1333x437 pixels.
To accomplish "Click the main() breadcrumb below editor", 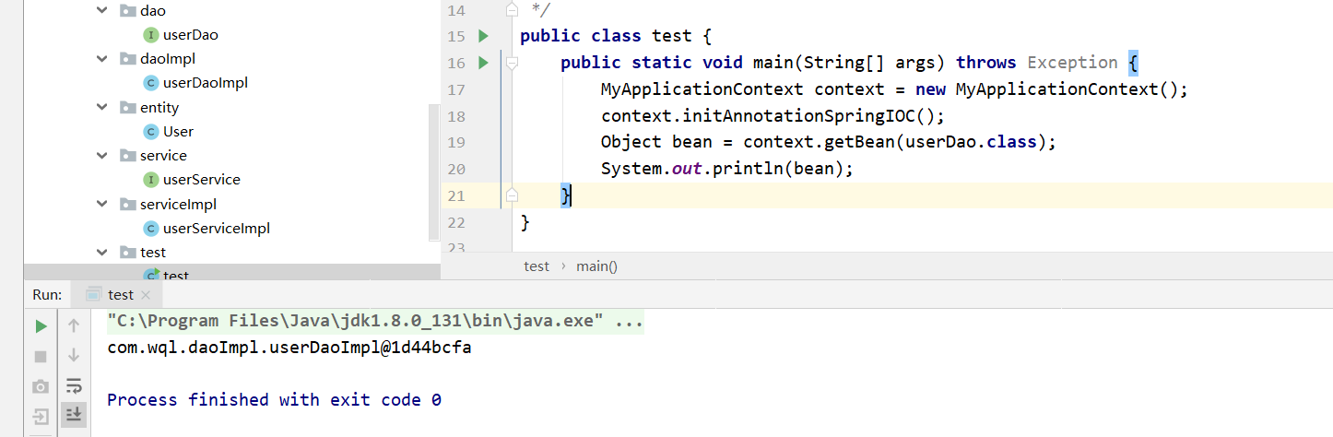I will point(597,266).
